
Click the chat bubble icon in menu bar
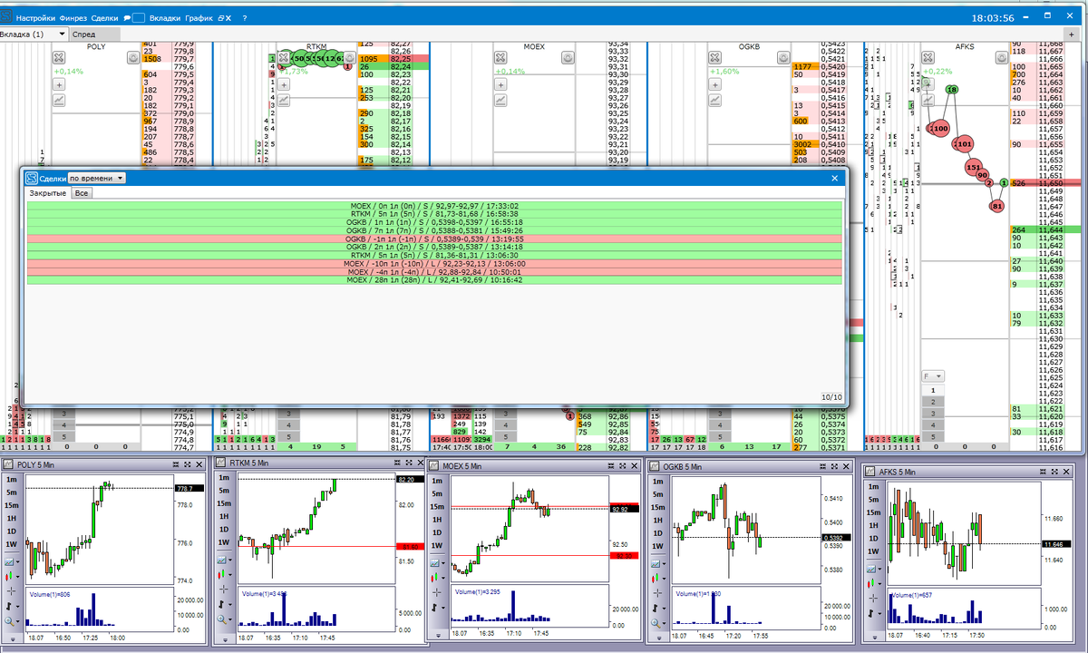pyautogui.click(x=128, y=18)
